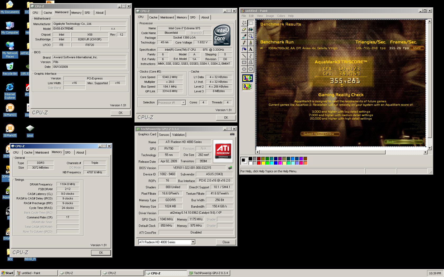Enable opaque selection mode in Paint
Viewport: 444px width, 277px height.
coord(247,78)
